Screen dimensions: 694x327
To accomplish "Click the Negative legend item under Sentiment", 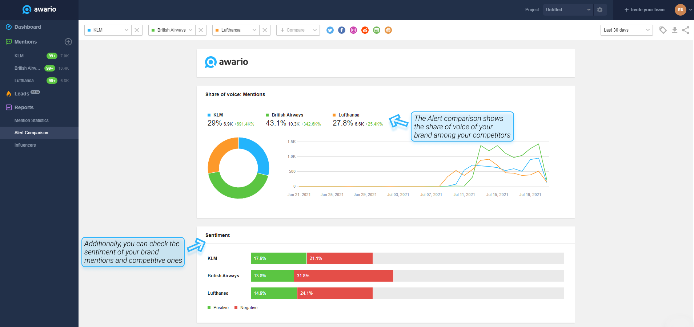I will tap(246, 308).
